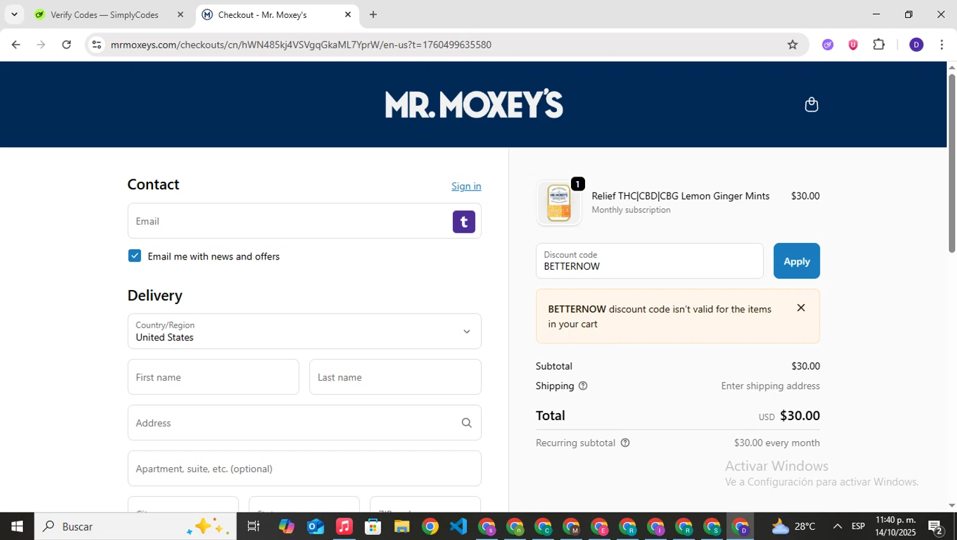
Task: Open Microsoft Store from the taskbar
Action: [373, 526]
